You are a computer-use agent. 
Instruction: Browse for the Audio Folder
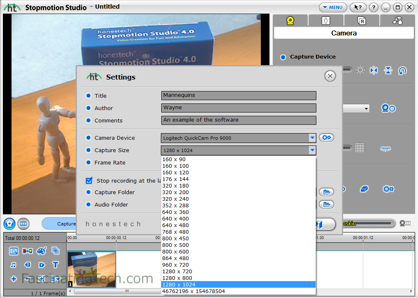coord(327,204)
